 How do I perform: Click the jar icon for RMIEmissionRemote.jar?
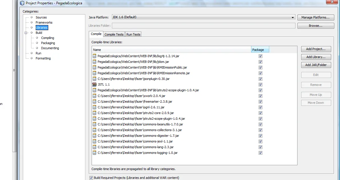click(94, 73)
